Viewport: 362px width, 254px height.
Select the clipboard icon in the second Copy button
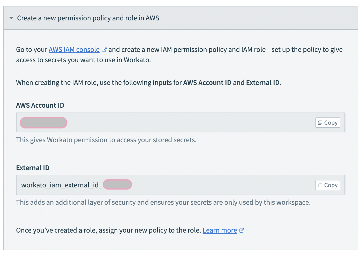320,185
